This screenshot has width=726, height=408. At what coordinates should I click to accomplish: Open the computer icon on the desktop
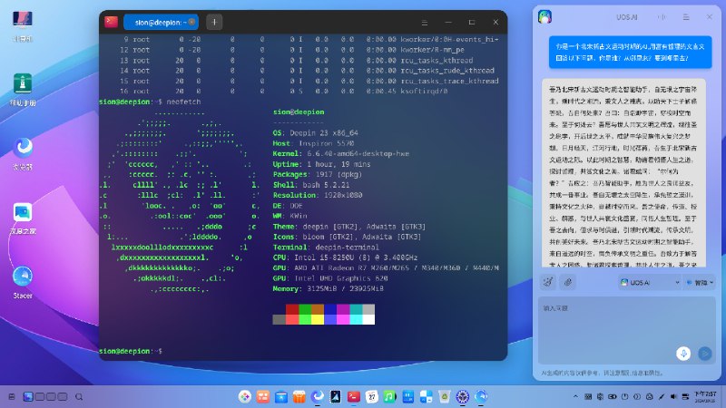(x=23, y=26)
